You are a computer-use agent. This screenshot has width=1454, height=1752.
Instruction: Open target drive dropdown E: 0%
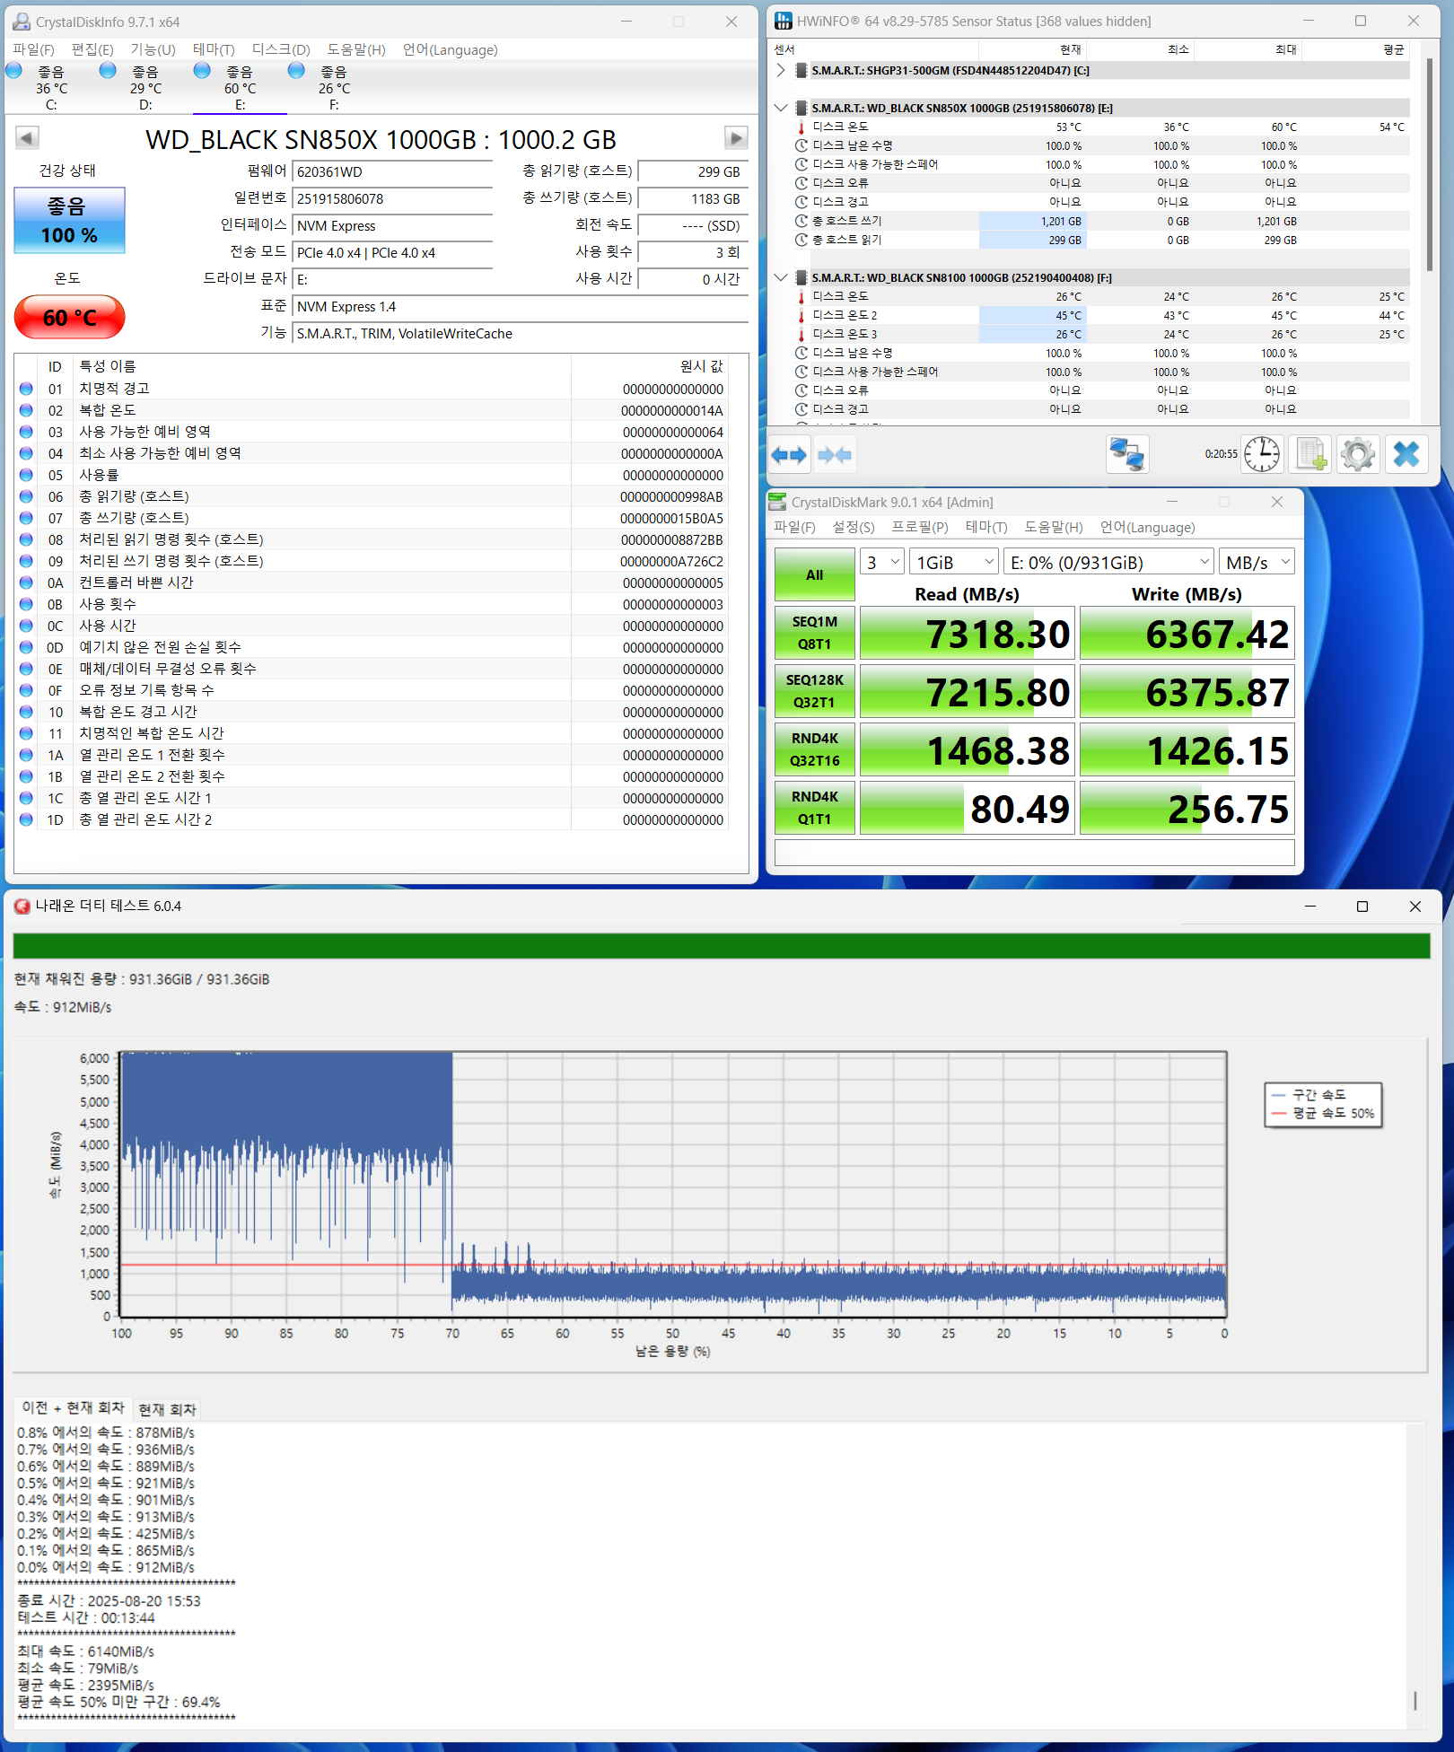[x=1108, y=562]
